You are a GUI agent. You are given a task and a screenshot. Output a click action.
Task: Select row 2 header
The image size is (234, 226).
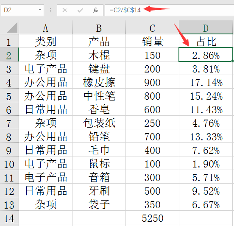pyautogui.click(x=9, y=55)
